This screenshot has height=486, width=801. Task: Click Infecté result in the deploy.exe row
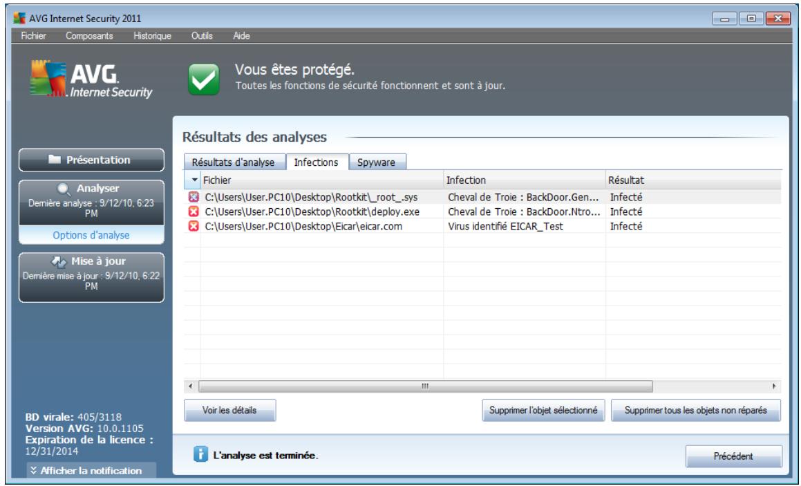pos(626,212)
